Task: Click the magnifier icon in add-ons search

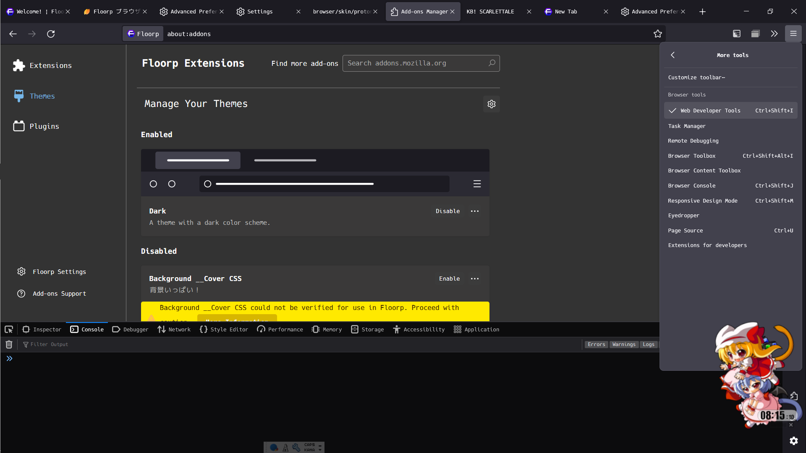Action: click(492, 63)
